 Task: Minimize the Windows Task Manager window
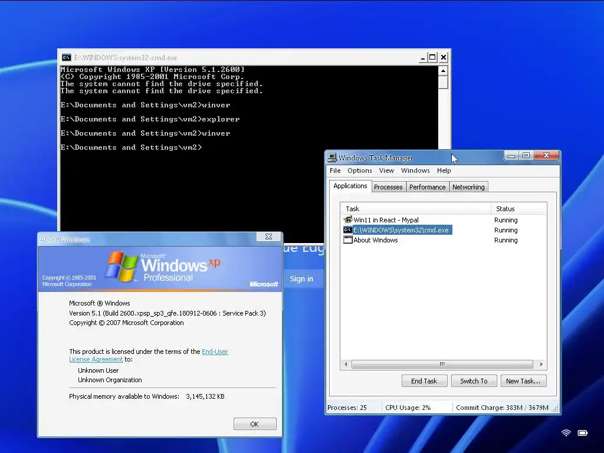point(511,155)
